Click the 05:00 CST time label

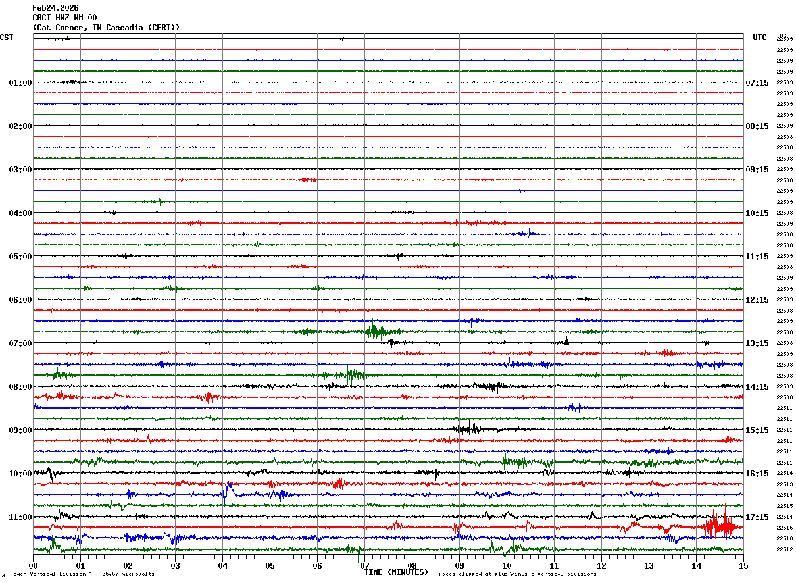tap(20, 257)
